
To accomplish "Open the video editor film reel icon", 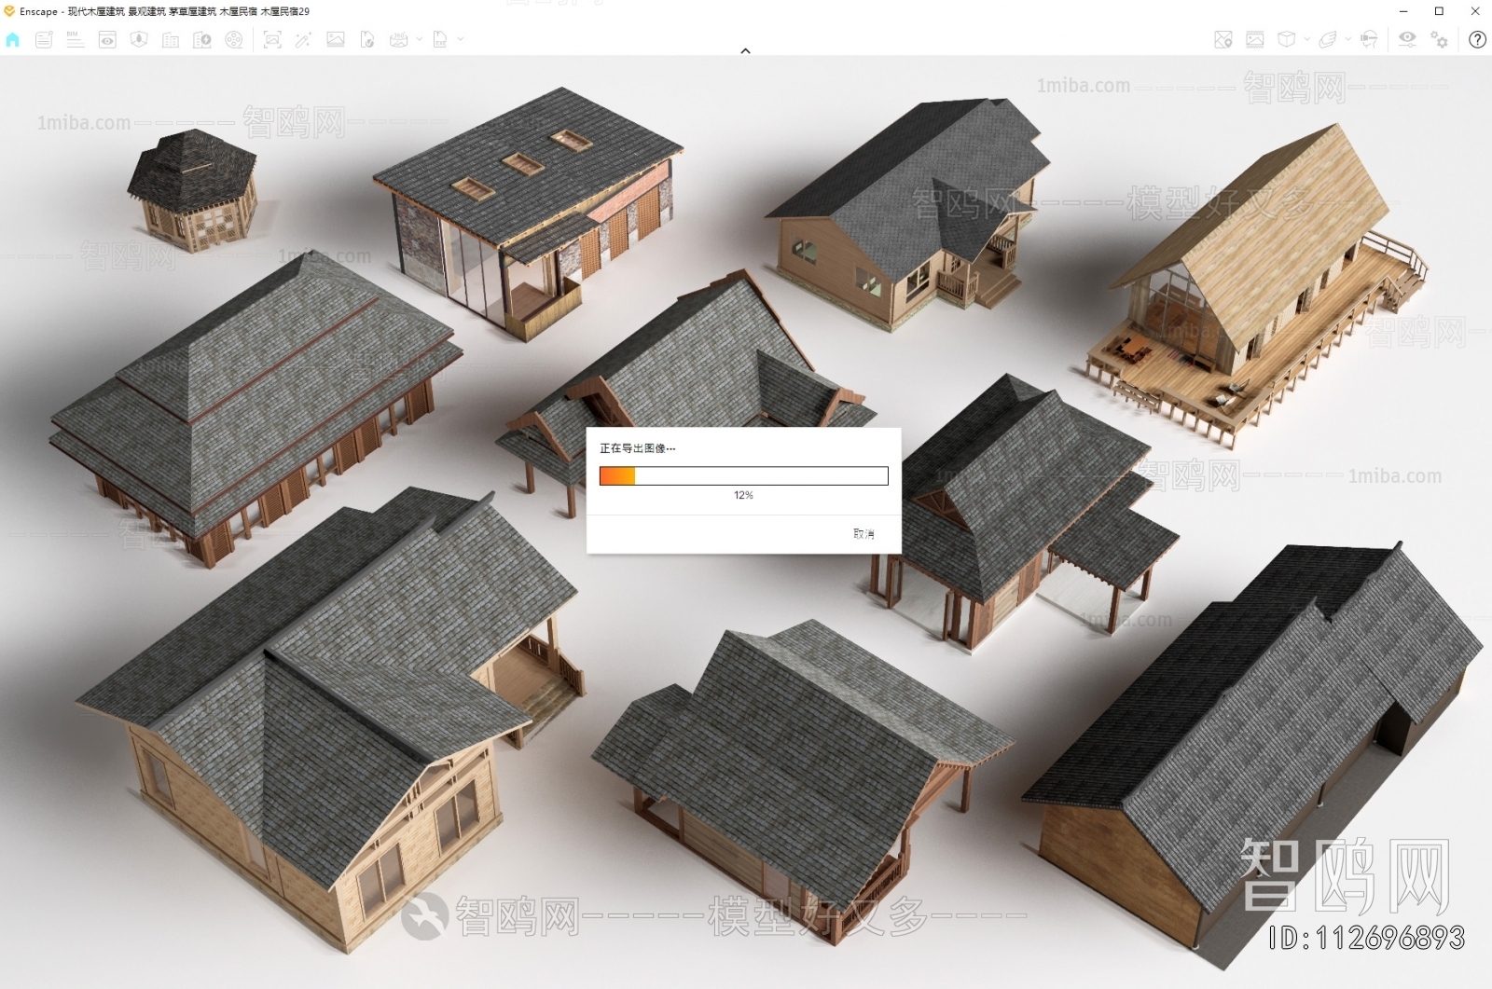I will [x=234, y=39].
